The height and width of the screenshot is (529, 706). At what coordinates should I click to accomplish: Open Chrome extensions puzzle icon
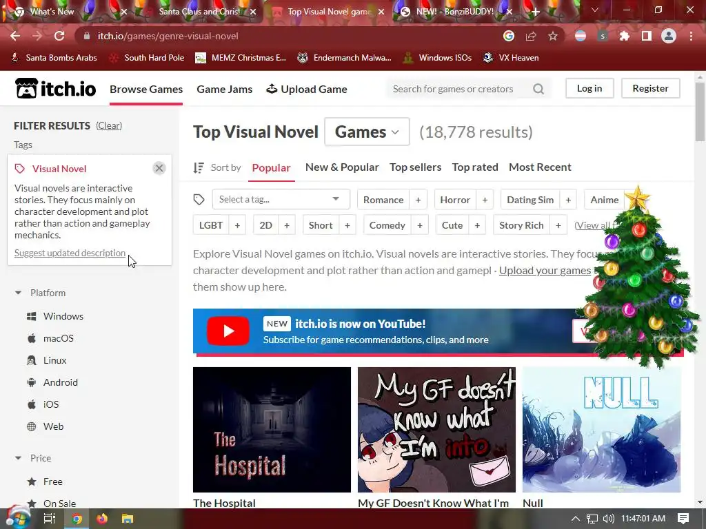pos(624,36)
